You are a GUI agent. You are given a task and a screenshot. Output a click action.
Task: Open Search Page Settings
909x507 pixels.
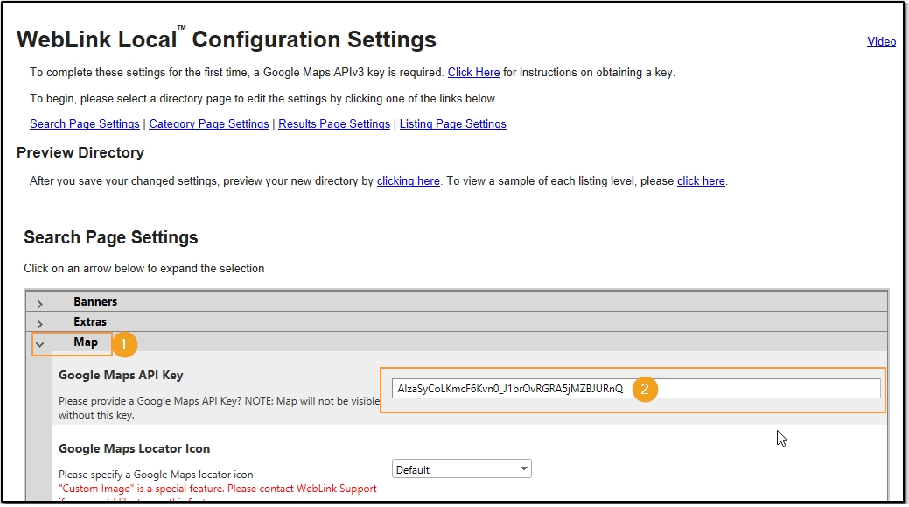tap(84, 123)
